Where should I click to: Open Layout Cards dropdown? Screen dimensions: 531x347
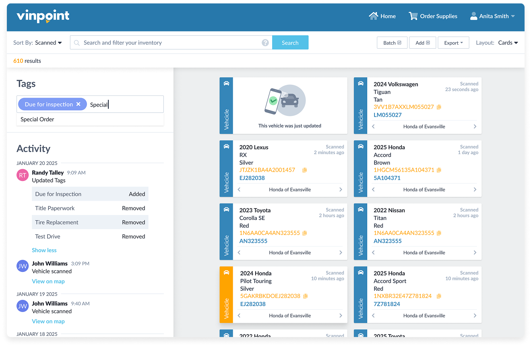(x=508, y=43)
